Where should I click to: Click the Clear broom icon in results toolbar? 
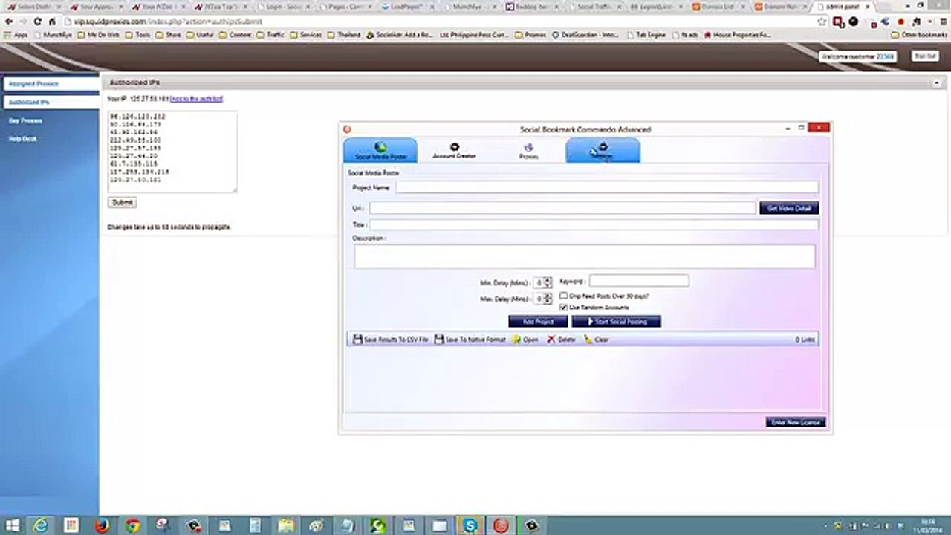(588, 340)
